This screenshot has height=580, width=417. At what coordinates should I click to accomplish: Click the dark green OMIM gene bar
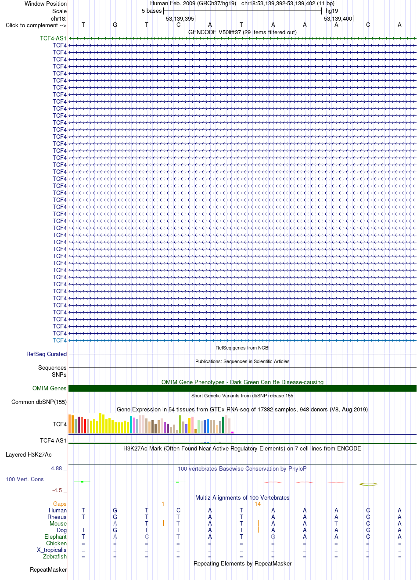click(242, 388)
